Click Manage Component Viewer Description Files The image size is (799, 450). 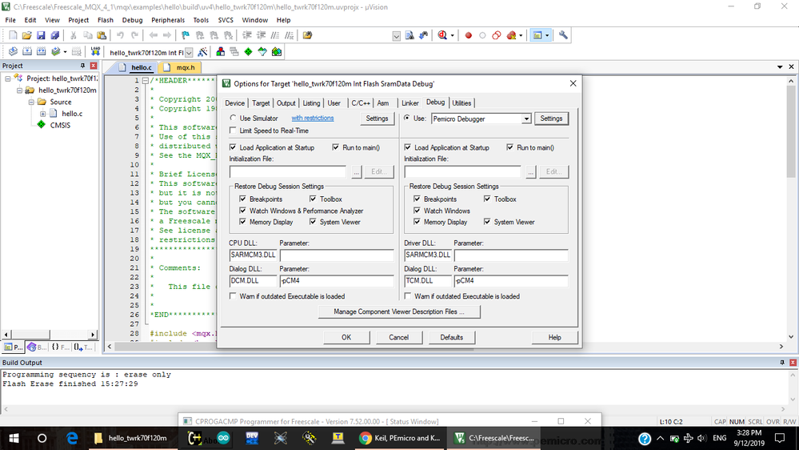(399, 311)
